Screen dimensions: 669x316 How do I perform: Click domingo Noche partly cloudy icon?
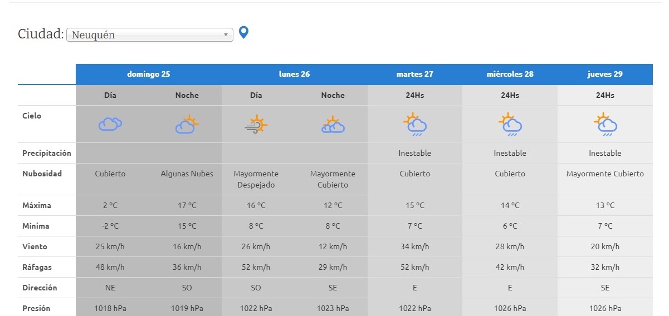coord(187,124)
